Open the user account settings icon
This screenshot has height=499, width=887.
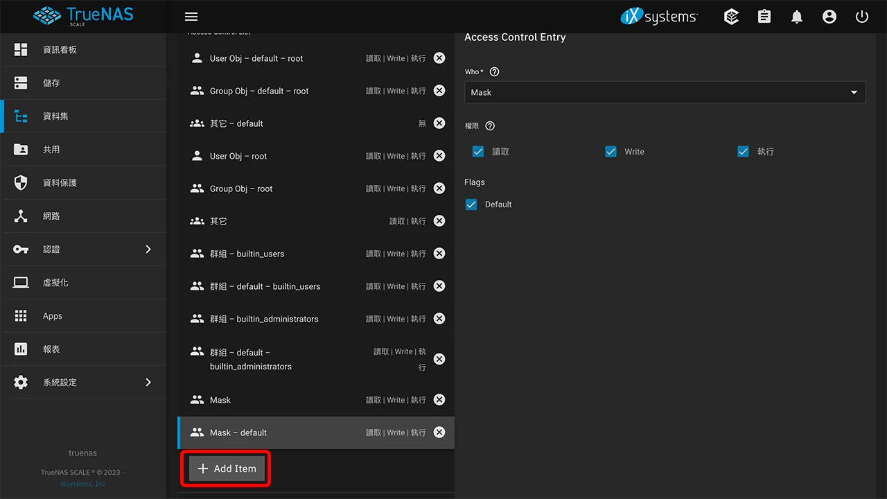829,17
